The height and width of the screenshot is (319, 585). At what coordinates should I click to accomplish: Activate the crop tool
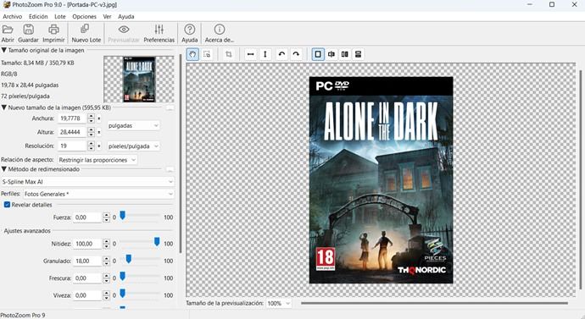click(229, 54)
